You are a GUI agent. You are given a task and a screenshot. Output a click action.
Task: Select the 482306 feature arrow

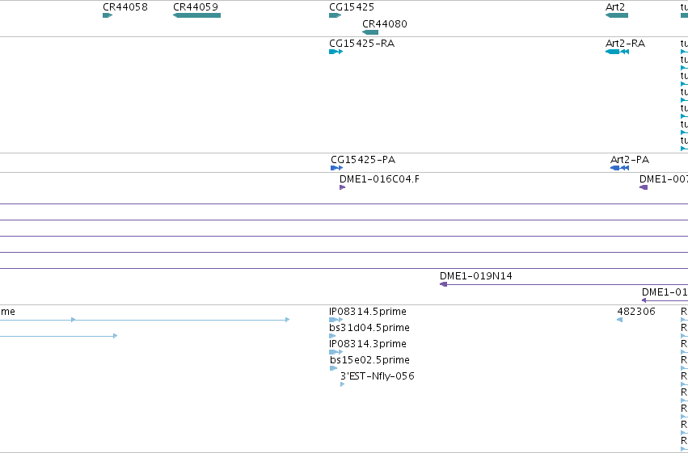[619, 320]
